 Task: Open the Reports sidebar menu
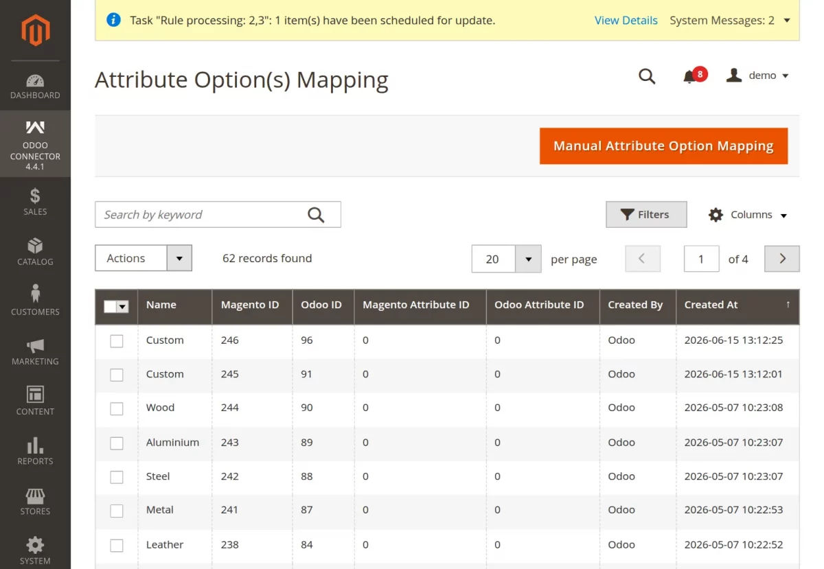click(x=35, y=451)
